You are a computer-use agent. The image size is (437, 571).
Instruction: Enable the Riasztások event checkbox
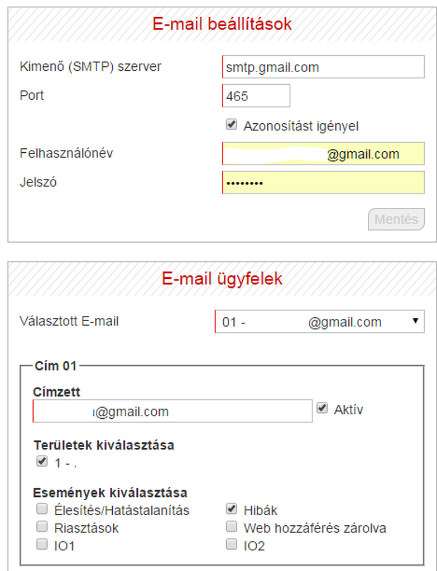[42, 527]
